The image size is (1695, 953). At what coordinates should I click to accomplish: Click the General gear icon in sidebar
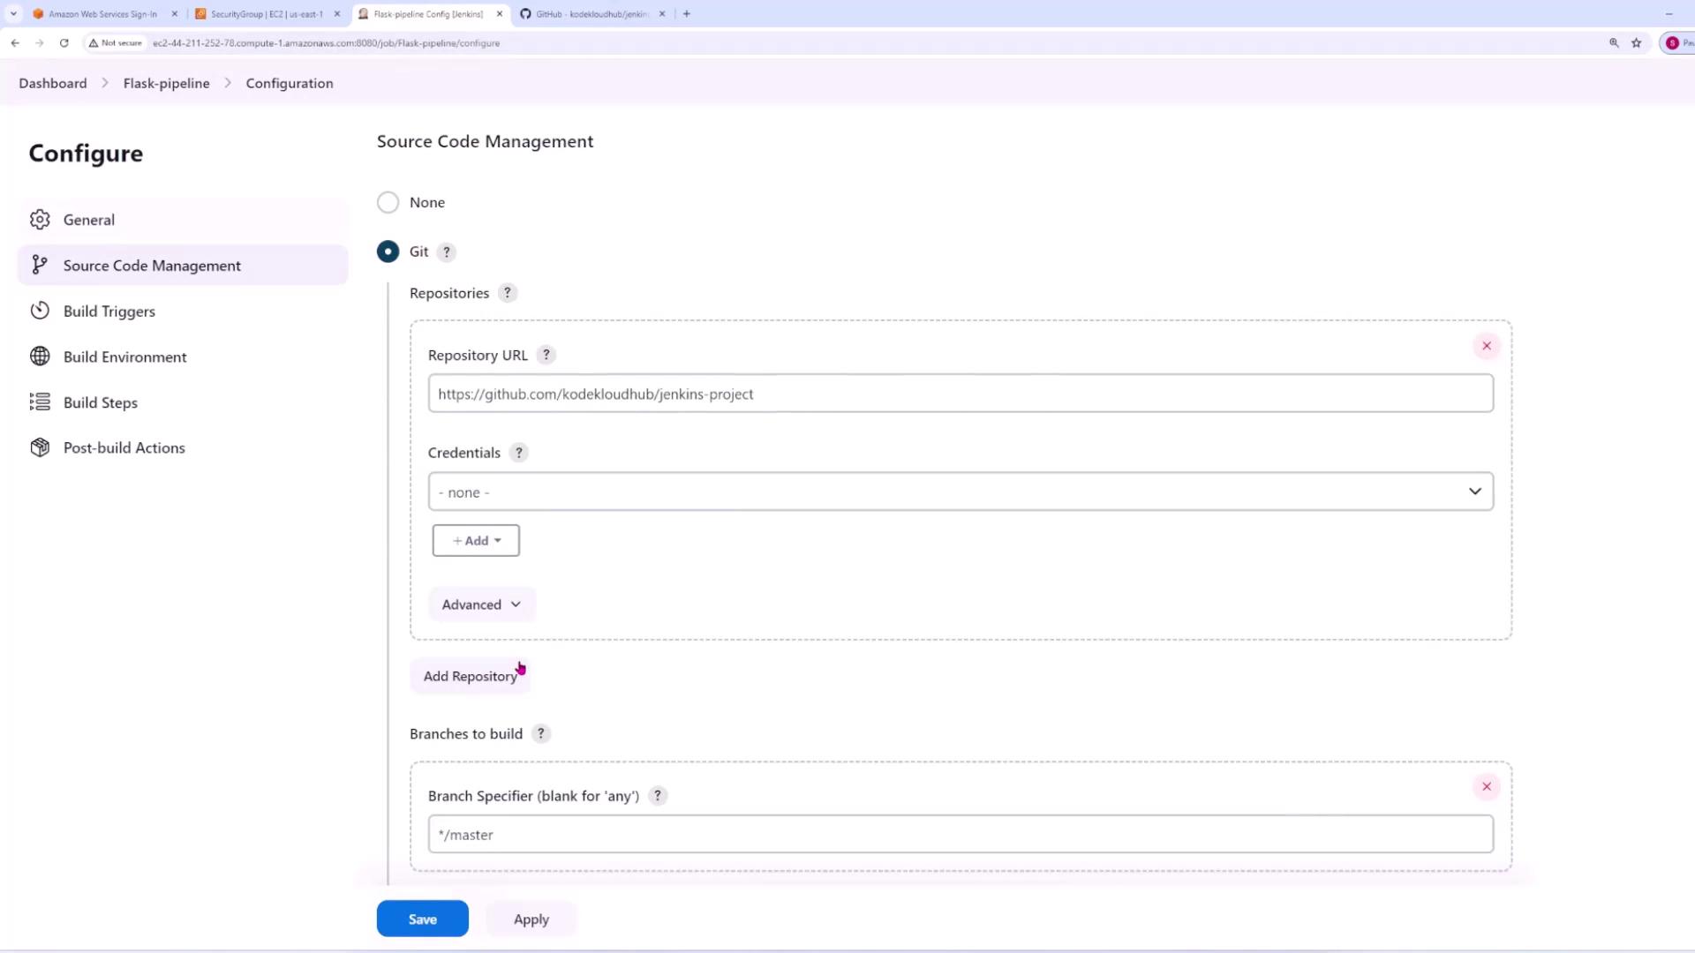point(40,220)
